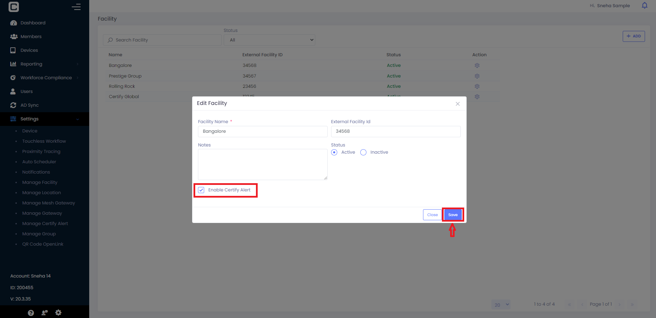Open settings gear for Bangalore row
The height and width of the screenshot is (318, 656).
click(x=477, y=65)
